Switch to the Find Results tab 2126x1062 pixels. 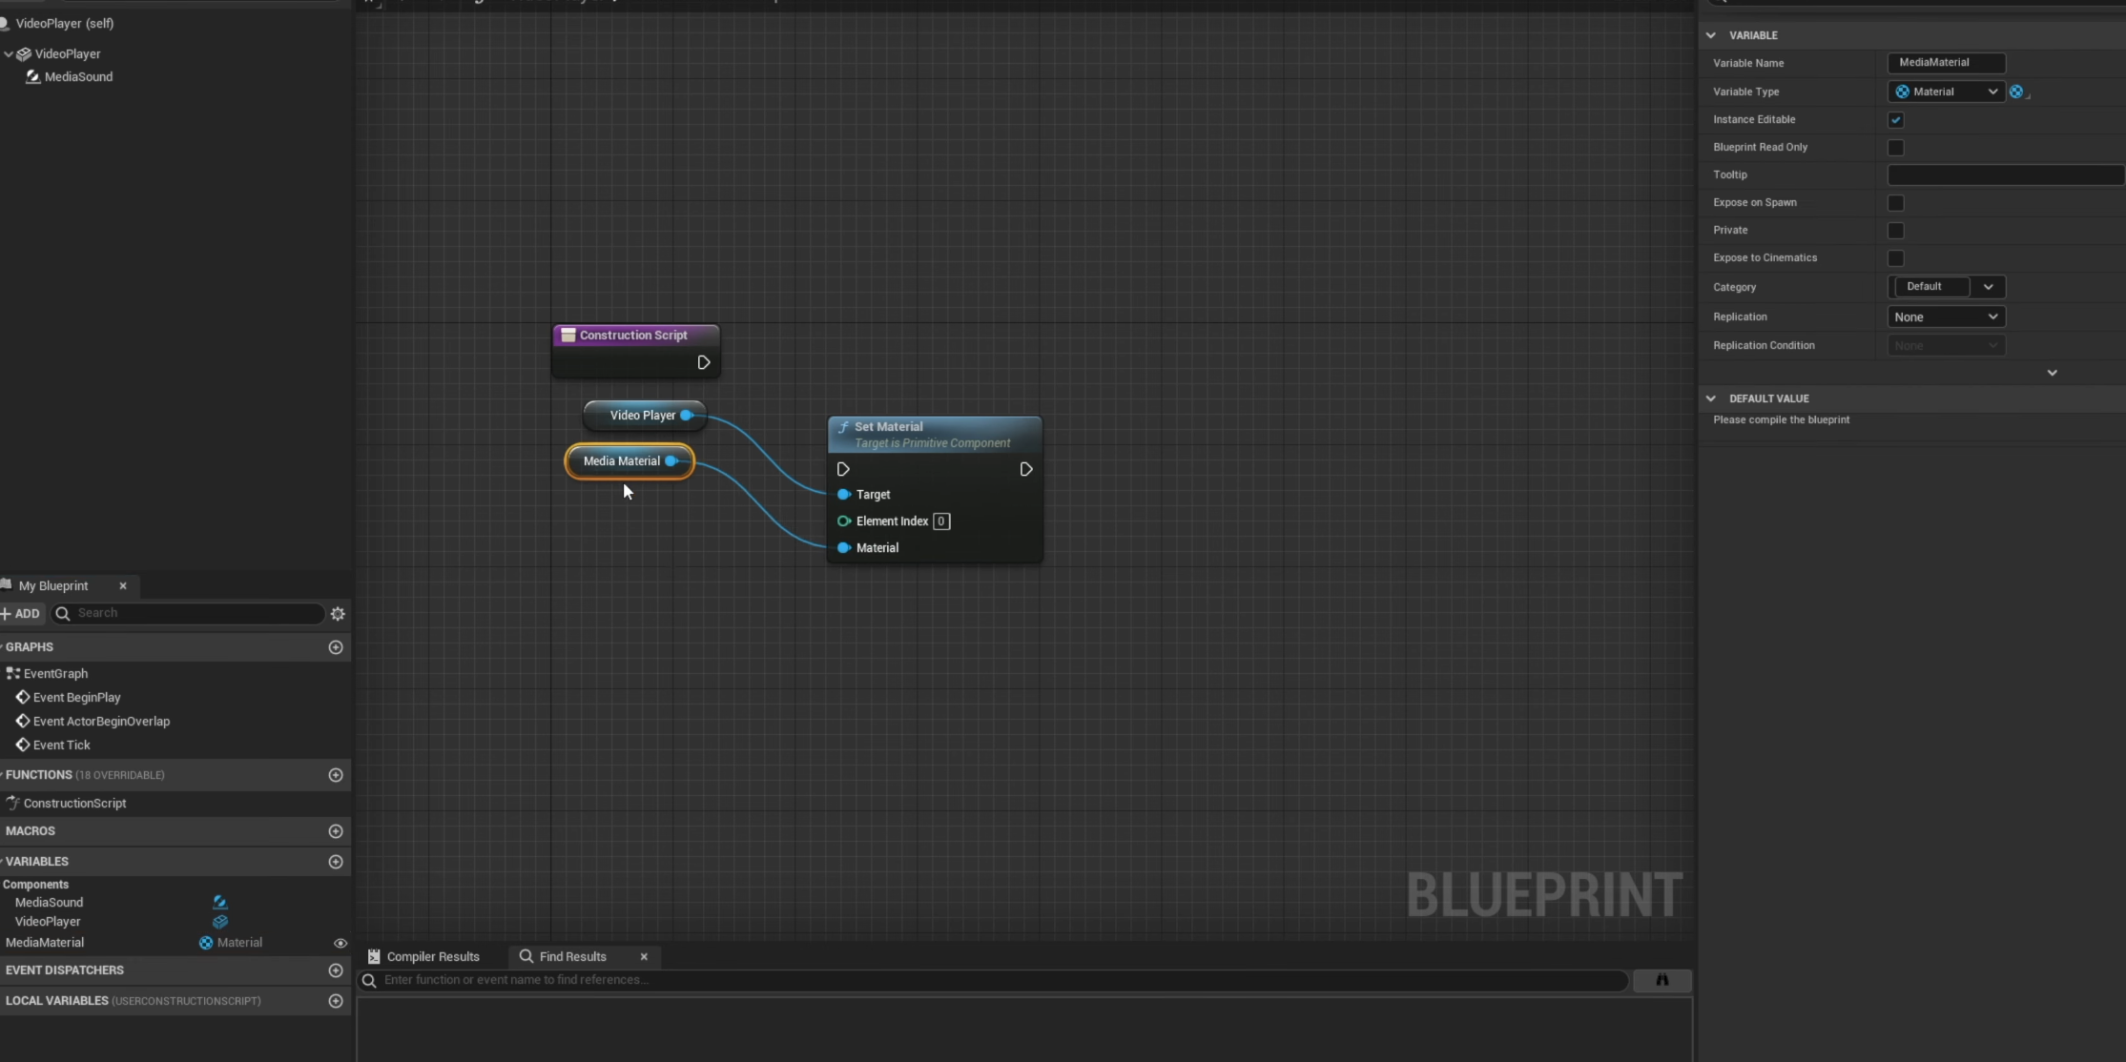point(571,956)
